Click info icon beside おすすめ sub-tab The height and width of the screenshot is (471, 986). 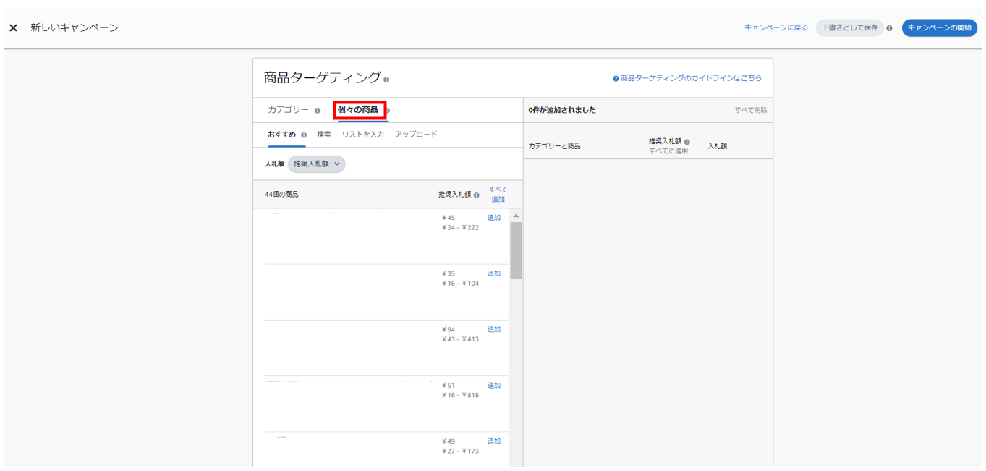[x=304, y=135]
